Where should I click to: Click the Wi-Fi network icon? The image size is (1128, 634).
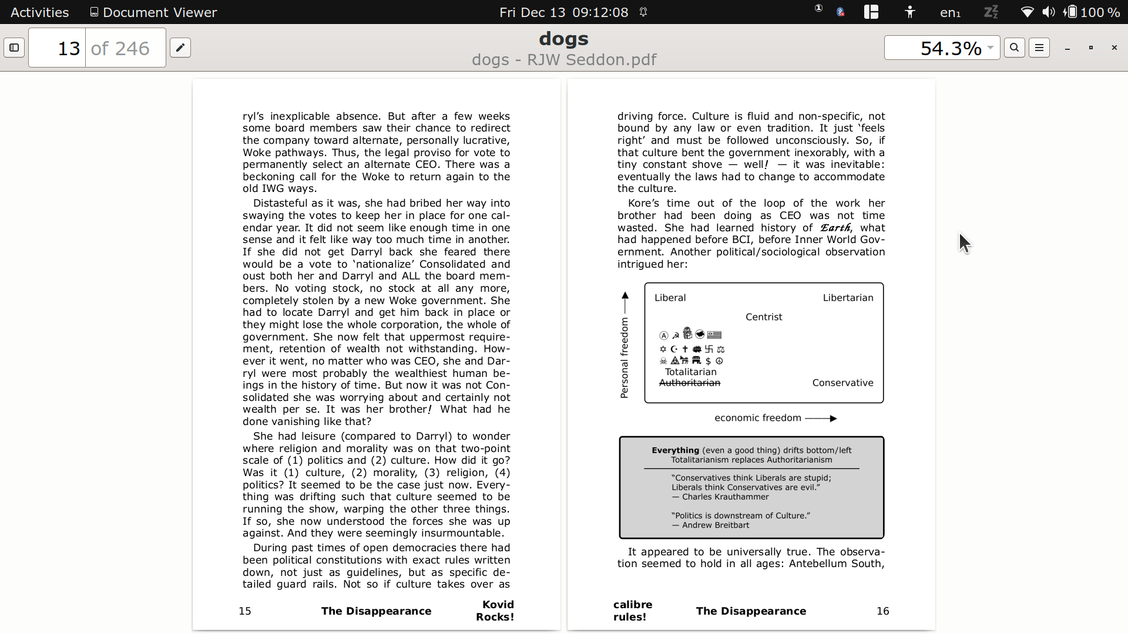[1027, 12]
